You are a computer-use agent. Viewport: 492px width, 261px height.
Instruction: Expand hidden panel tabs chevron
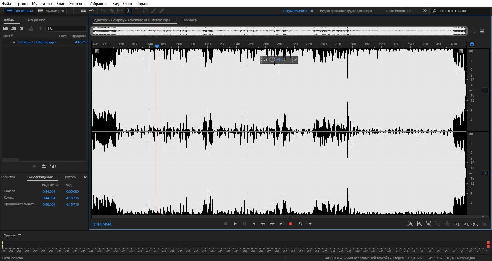[85, 177]
